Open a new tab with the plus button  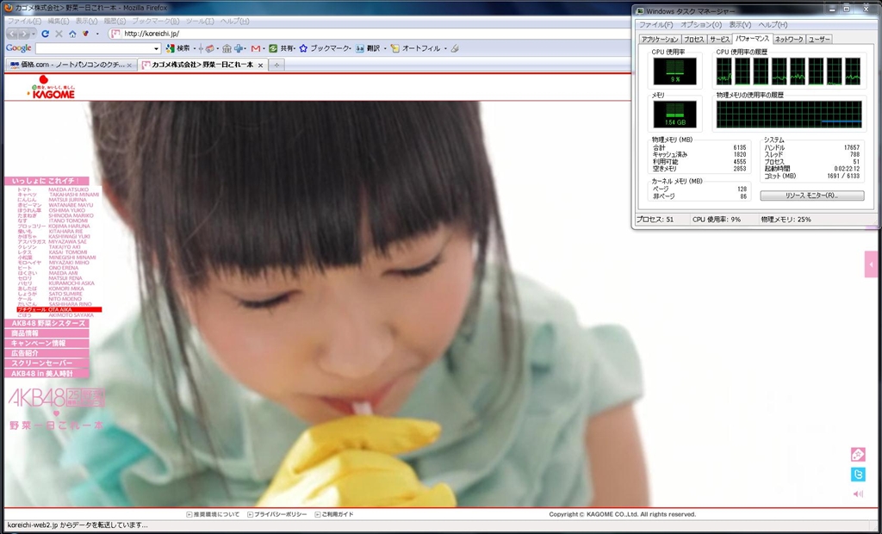pyautogui.click(x=276, y=65)
